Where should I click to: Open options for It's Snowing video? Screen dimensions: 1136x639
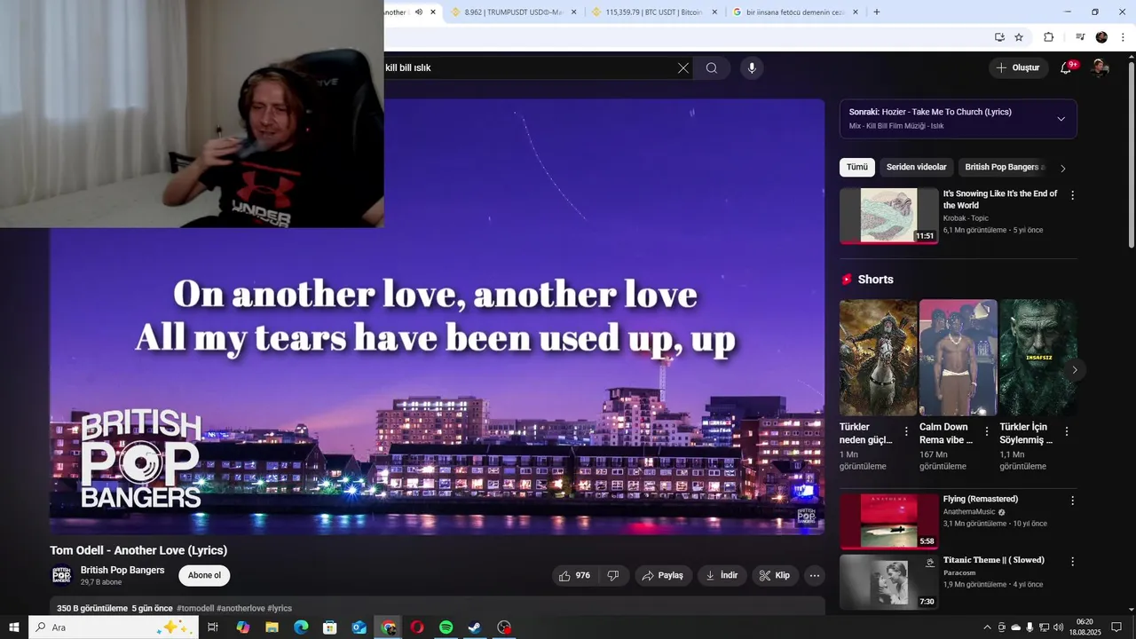click(x=1072, y=195)
